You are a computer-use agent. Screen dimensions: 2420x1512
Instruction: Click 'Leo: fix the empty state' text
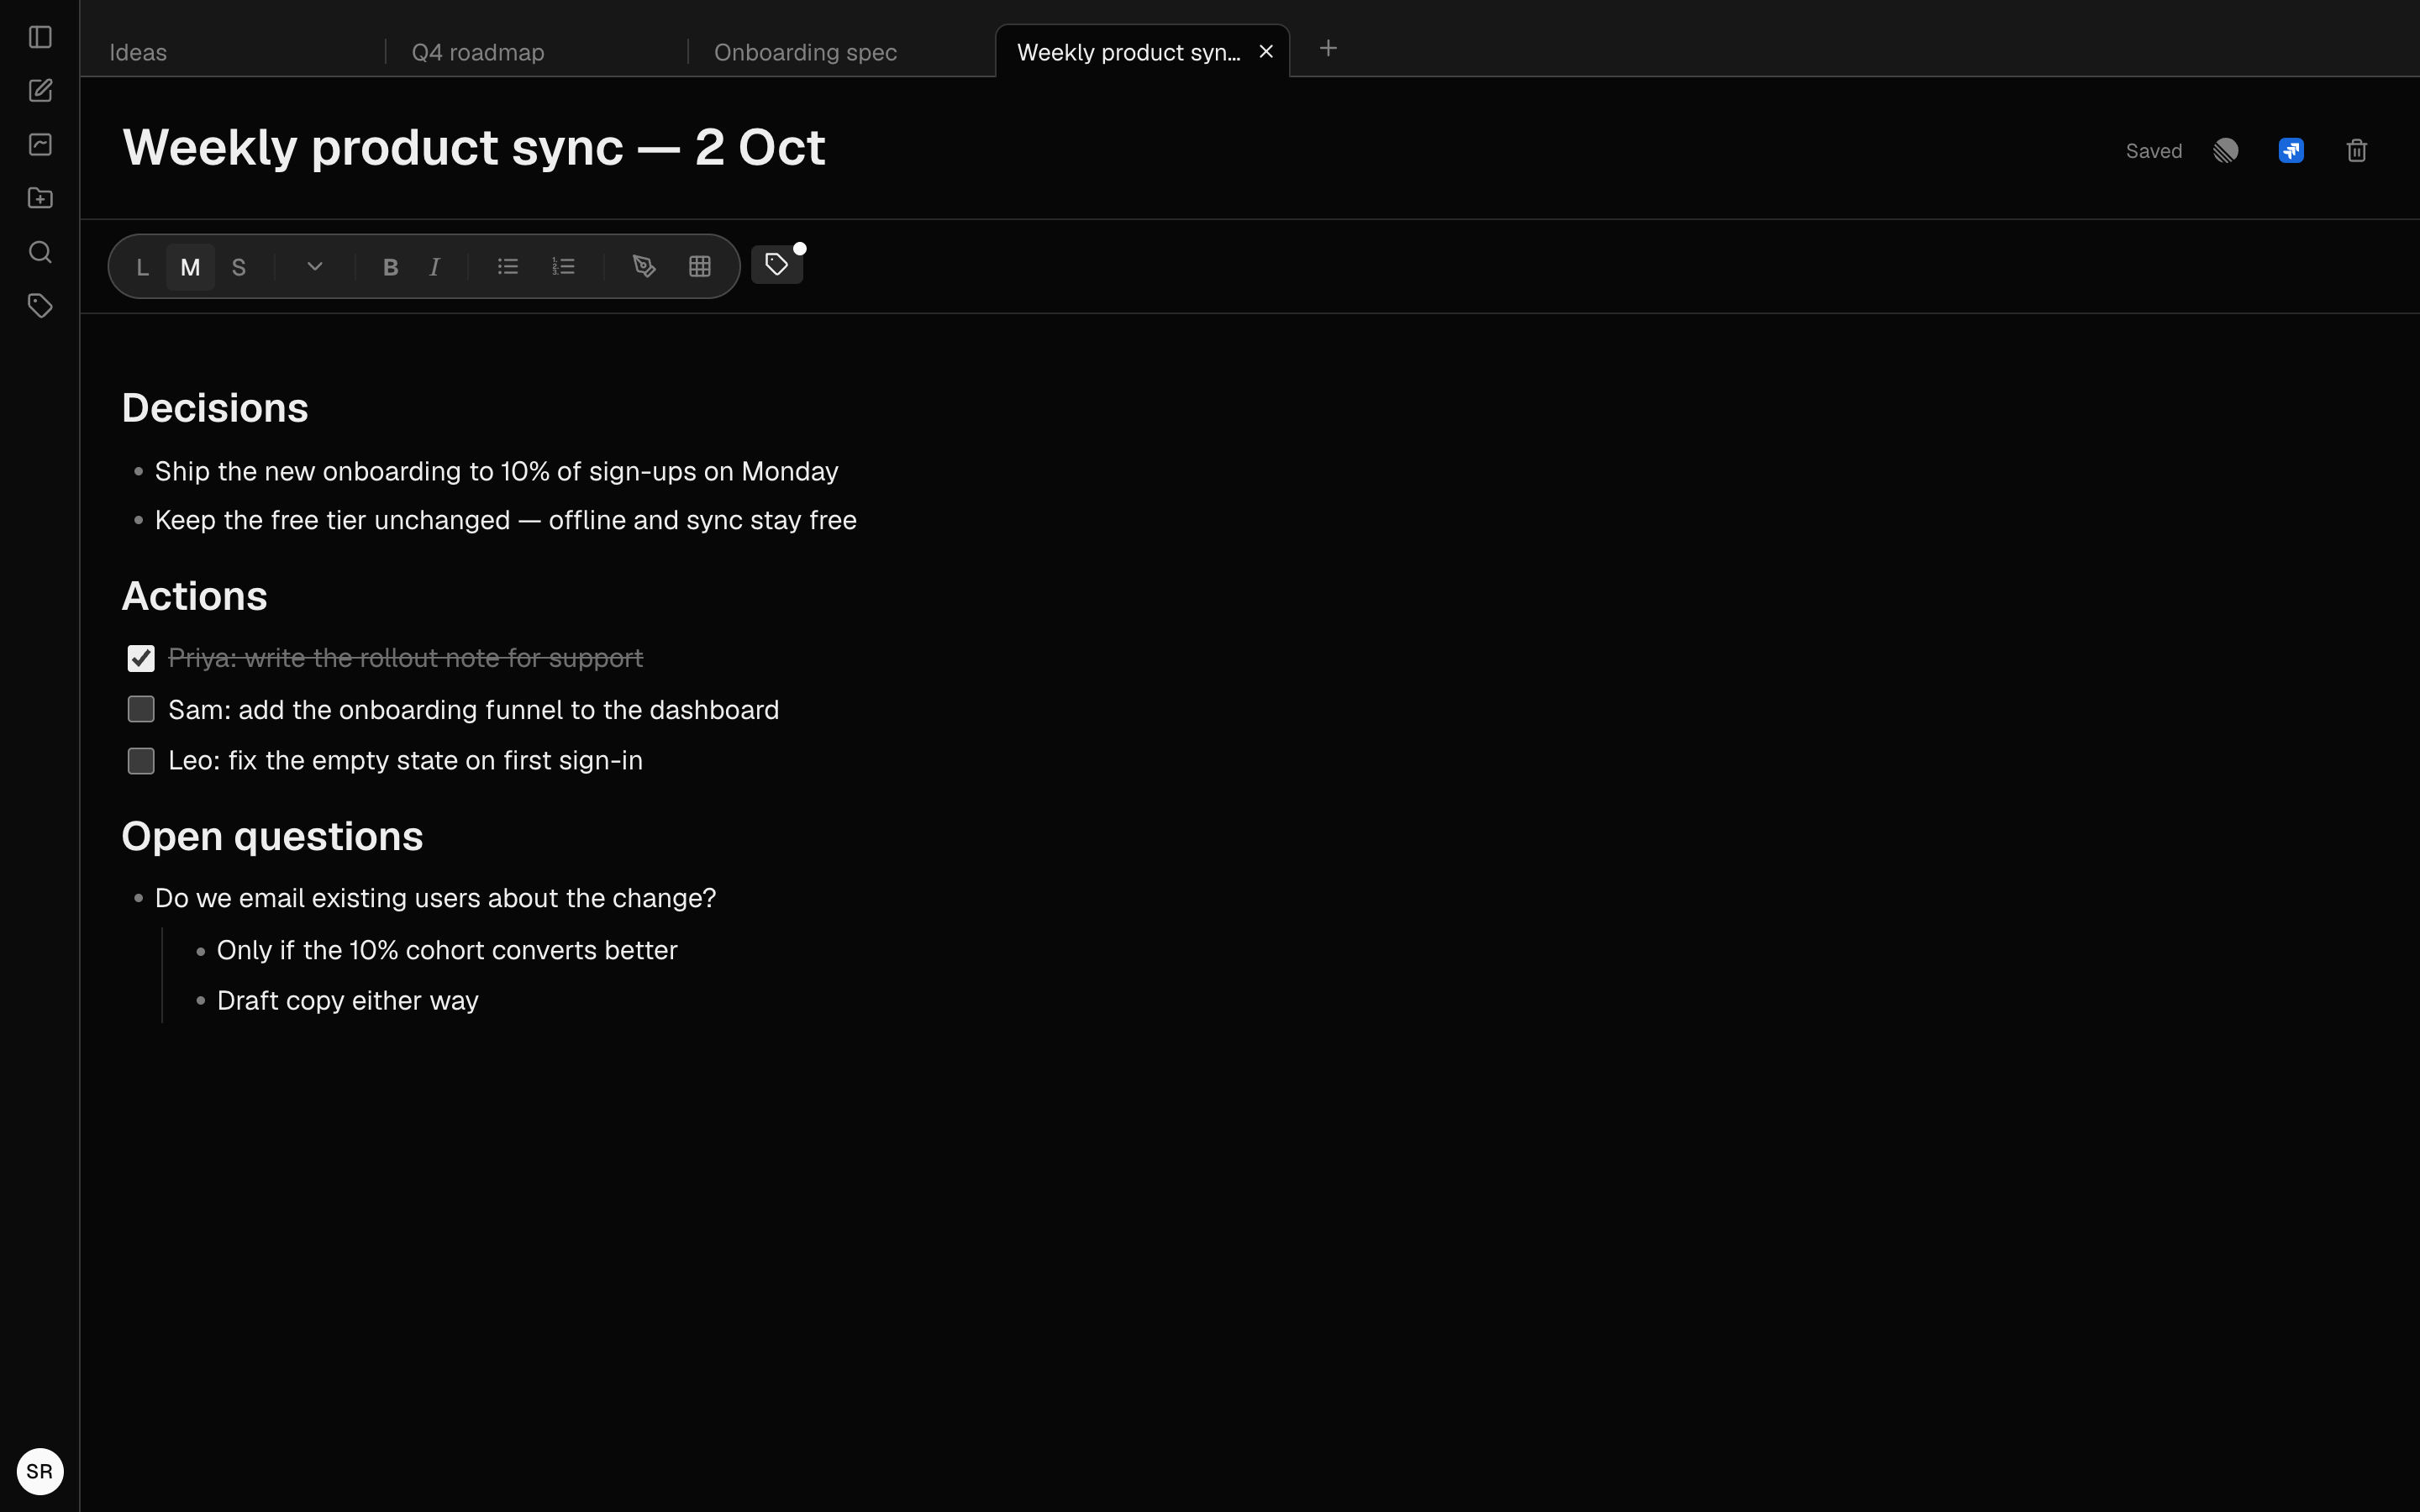click(x=405, y=761)
